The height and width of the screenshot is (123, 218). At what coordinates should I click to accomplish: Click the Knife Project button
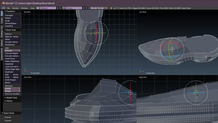click(12, 80)
